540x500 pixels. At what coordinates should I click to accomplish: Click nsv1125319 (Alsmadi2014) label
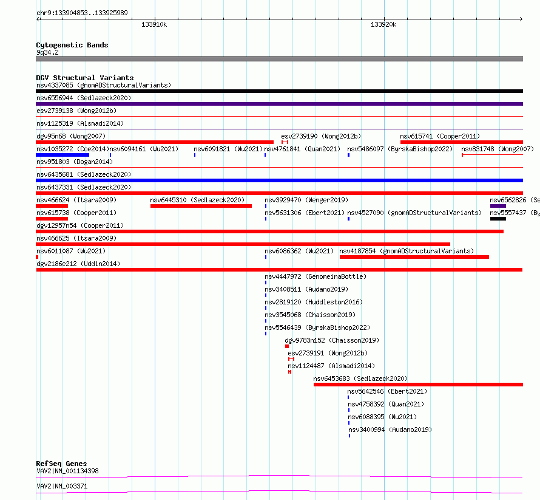point(80,123)
